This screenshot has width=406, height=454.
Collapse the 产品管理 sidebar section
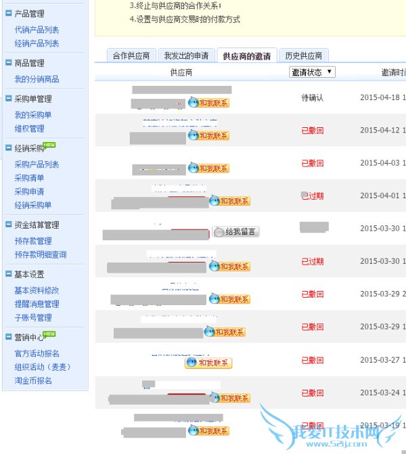(x=9, y=13)
